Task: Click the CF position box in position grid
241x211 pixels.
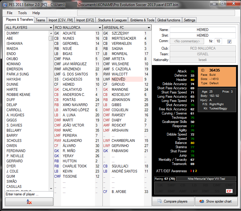Action: click(229, 191)
